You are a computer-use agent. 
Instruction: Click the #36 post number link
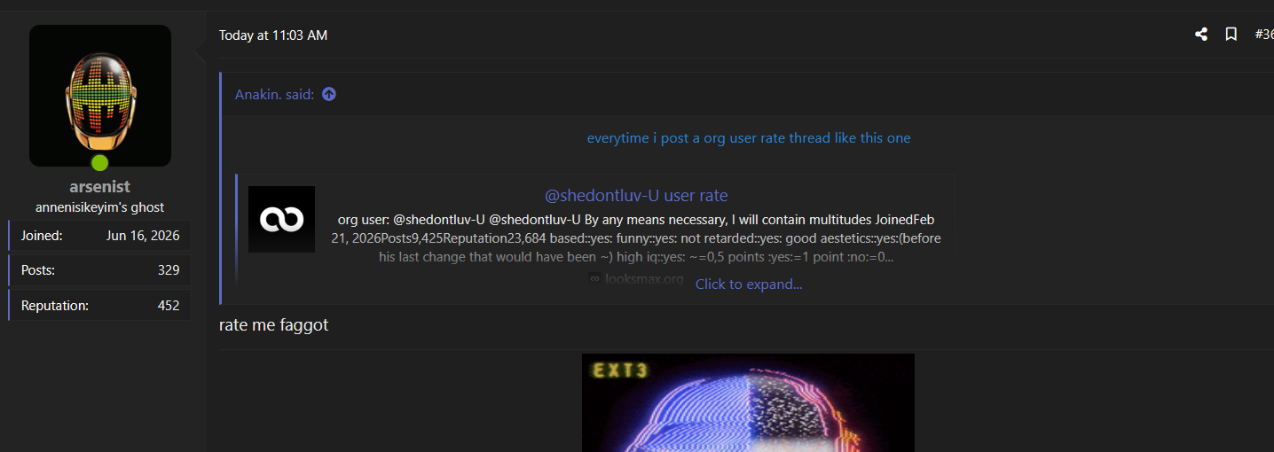click(1264, 35)
